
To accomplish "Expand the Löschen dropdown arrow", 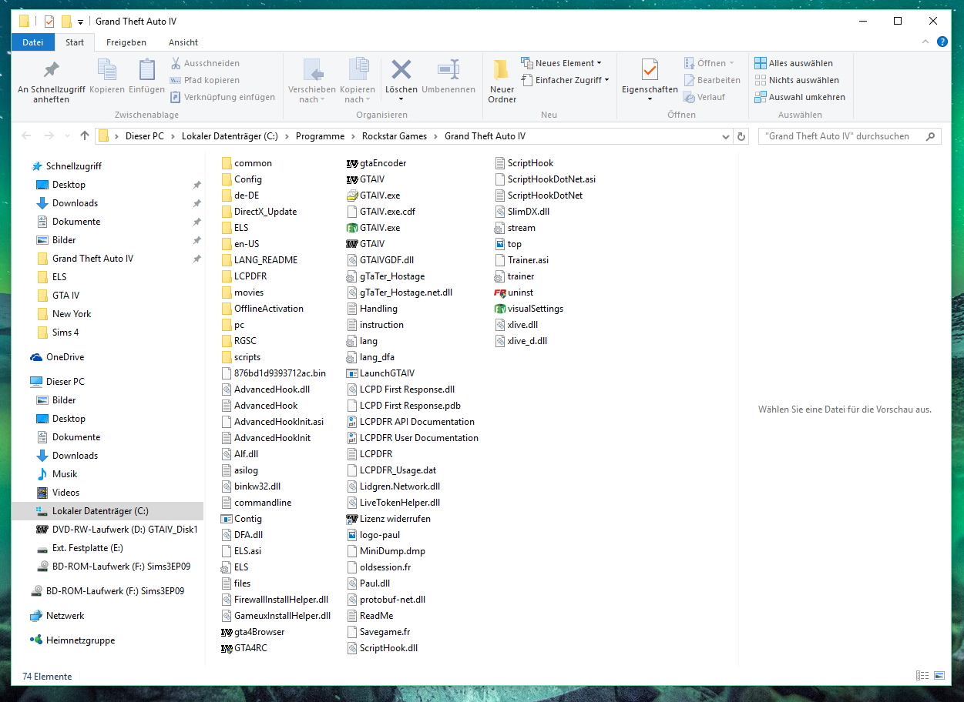I will click(x=401, y=99).
